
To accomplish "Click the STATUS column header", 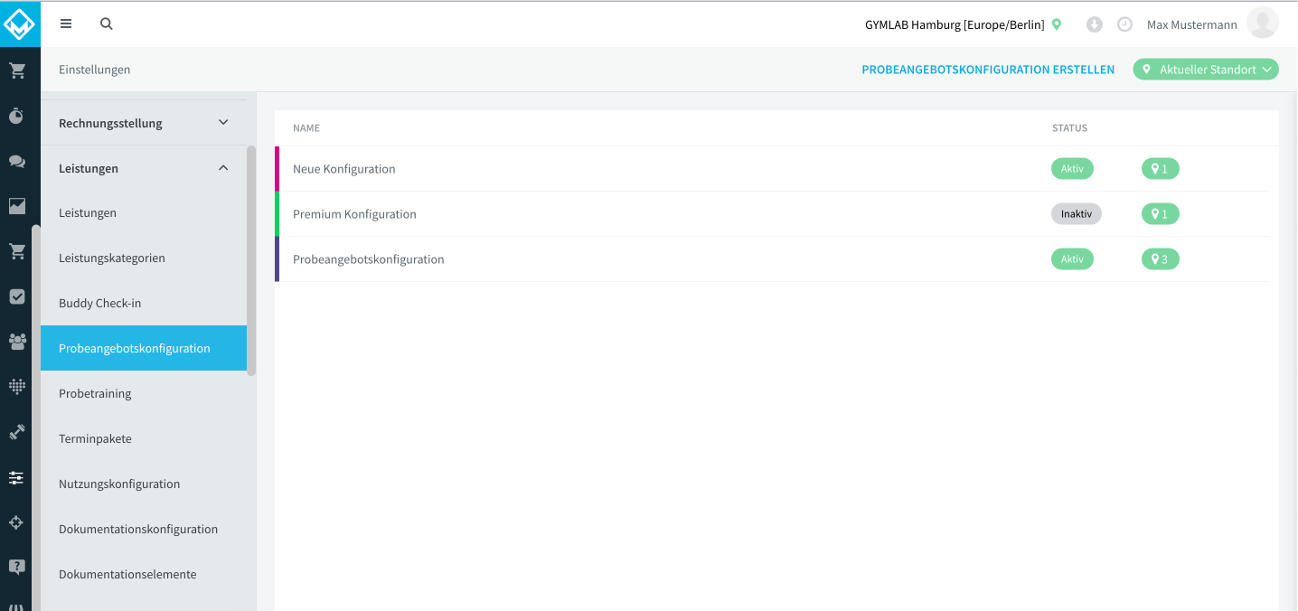I will click(1069, 128).
